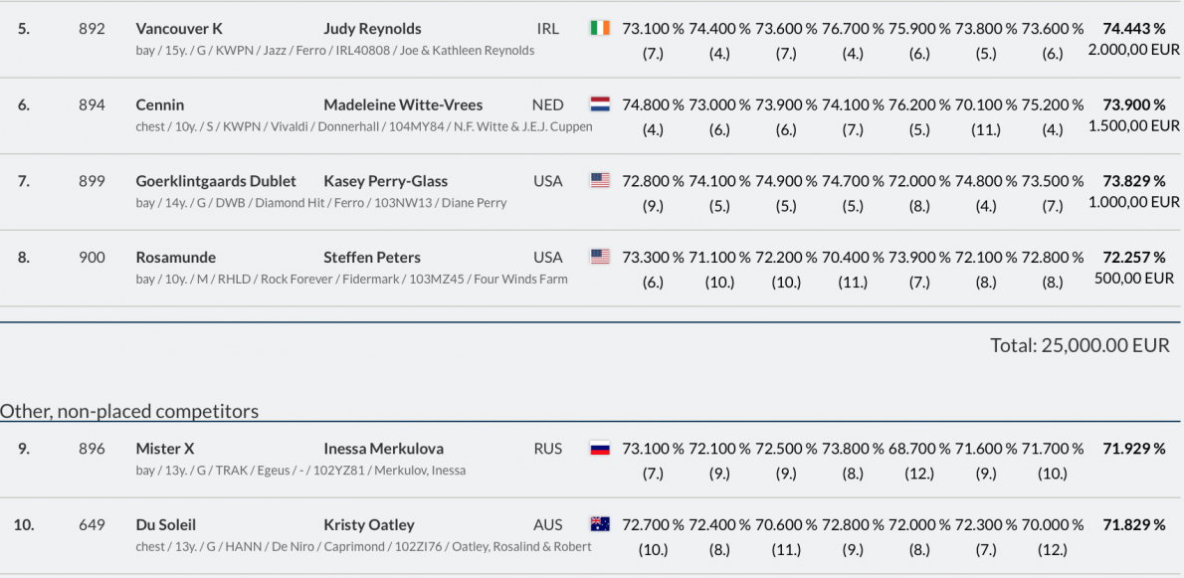Open Inessa Merkulova's rider profile

tap(383, 449)
